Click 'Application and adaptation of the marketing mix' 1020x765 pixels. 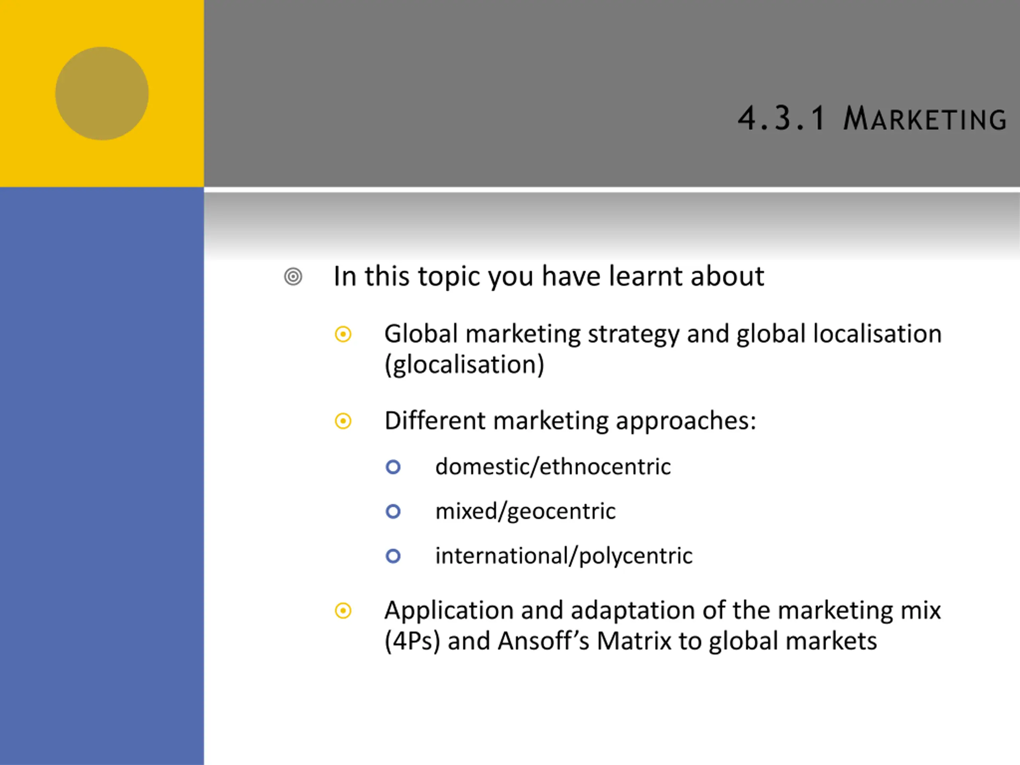(663, 610)
